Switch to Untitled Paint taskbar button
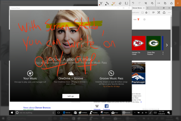 (x=83, y=113)
